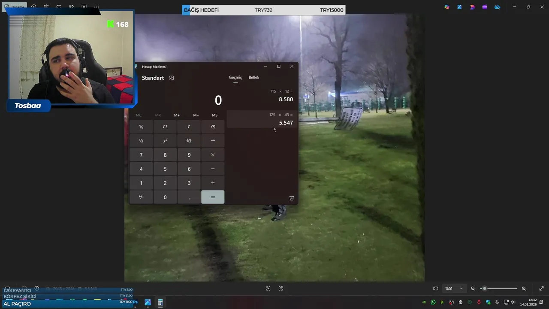Click the NVIDIA tray icon
549x309 pixels.
[424, 302]
